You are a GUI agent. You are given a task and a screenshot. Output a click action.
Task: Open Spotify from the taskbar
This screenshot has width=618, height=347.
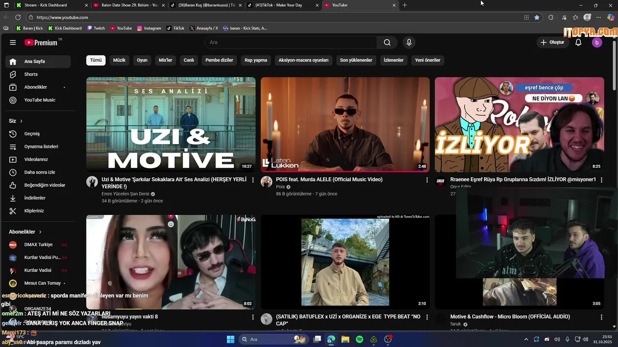click(x=359, y=339)
